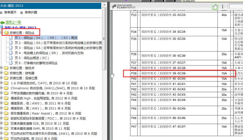Click folder icon of 双离合器变速箱 02E
Image resolution: width=243 pixels, height=140 pixels.
point(6,123)
